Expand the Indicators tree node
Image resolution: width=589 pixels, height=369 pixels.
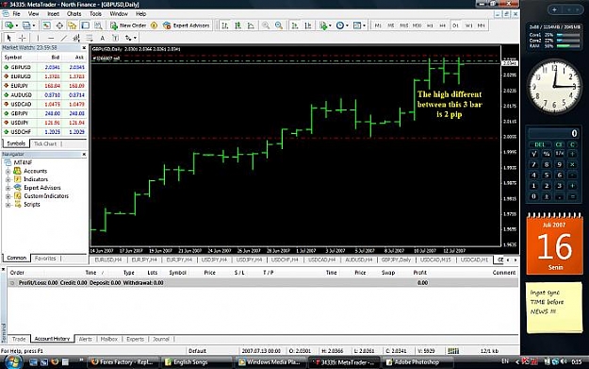pos(8,179)
